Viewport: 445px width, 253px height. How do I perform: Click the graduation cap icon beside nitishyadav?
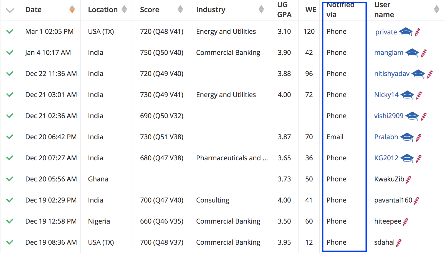pos(419,74)
